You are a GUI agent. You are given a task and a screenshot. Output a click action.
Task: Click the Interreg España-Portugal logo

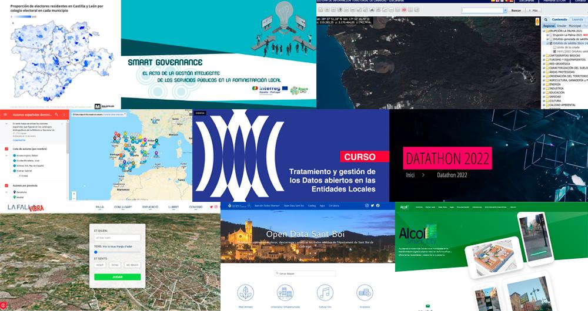point(270,90)
